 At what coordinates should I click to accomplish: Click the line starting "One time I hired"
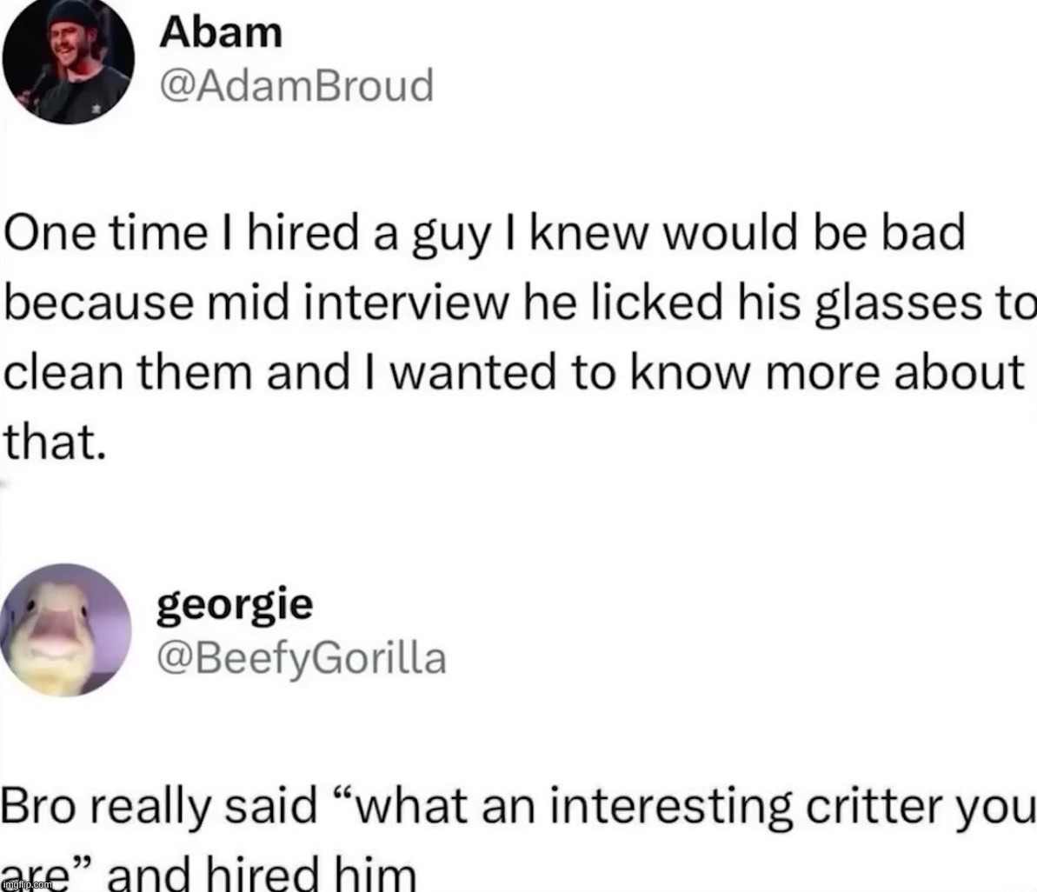(x=485, y=236)
